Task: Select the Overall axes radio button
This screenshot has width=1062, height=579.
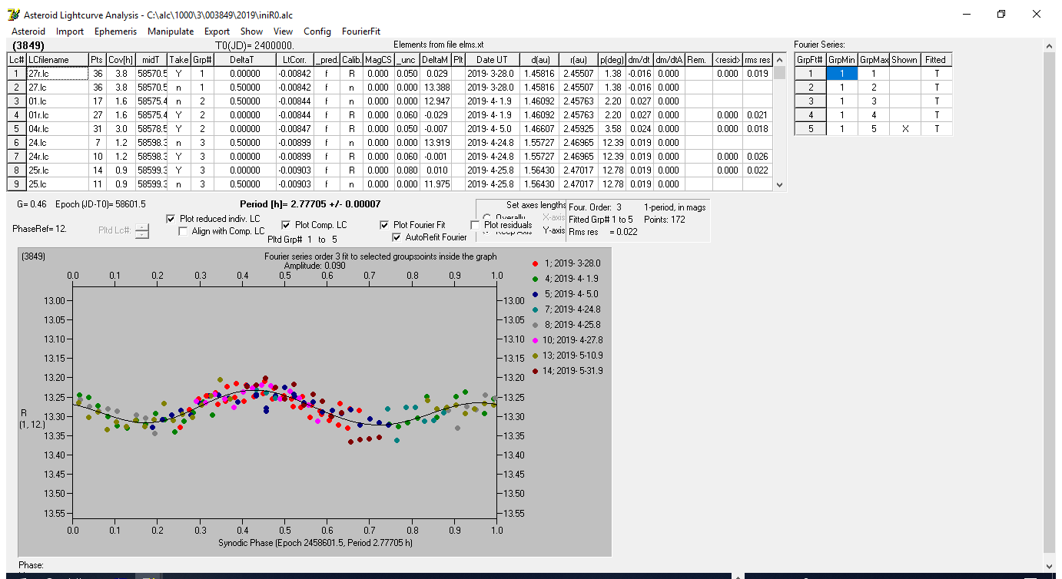Action: 487,217
